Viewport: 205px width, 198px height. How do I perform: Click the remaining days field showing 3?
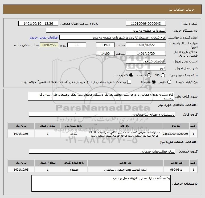click(x=77, y=45)
